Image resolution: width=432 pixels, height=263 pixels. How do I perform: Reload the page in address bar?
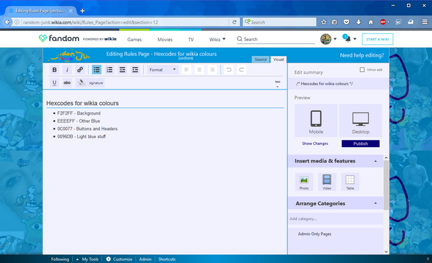coord(234,22)
